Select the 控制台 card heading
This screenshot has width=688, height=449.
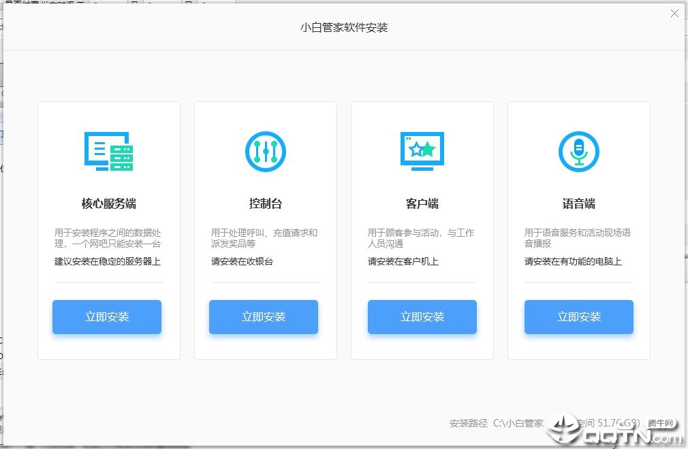coord(264,202)
